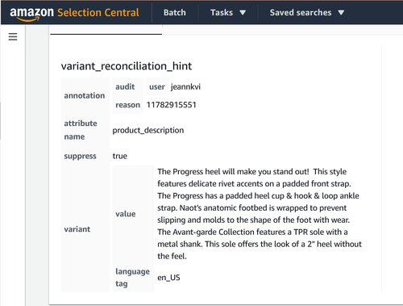Select the user name jeannkvi
The width and height of the screenshot is (403, 306).
click(x=185, y=86)
